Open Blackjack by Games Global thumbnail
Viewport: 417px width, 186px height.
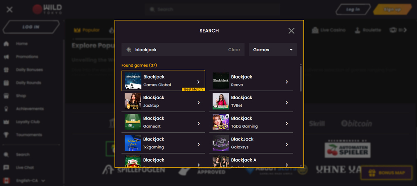(133, 81)
